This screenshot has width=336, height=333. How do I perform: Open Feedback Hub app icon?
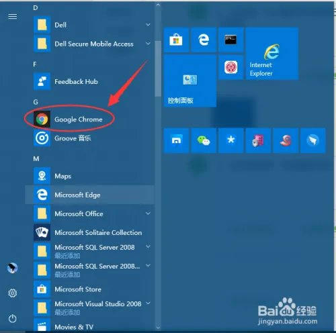click(x=42, y=81)
